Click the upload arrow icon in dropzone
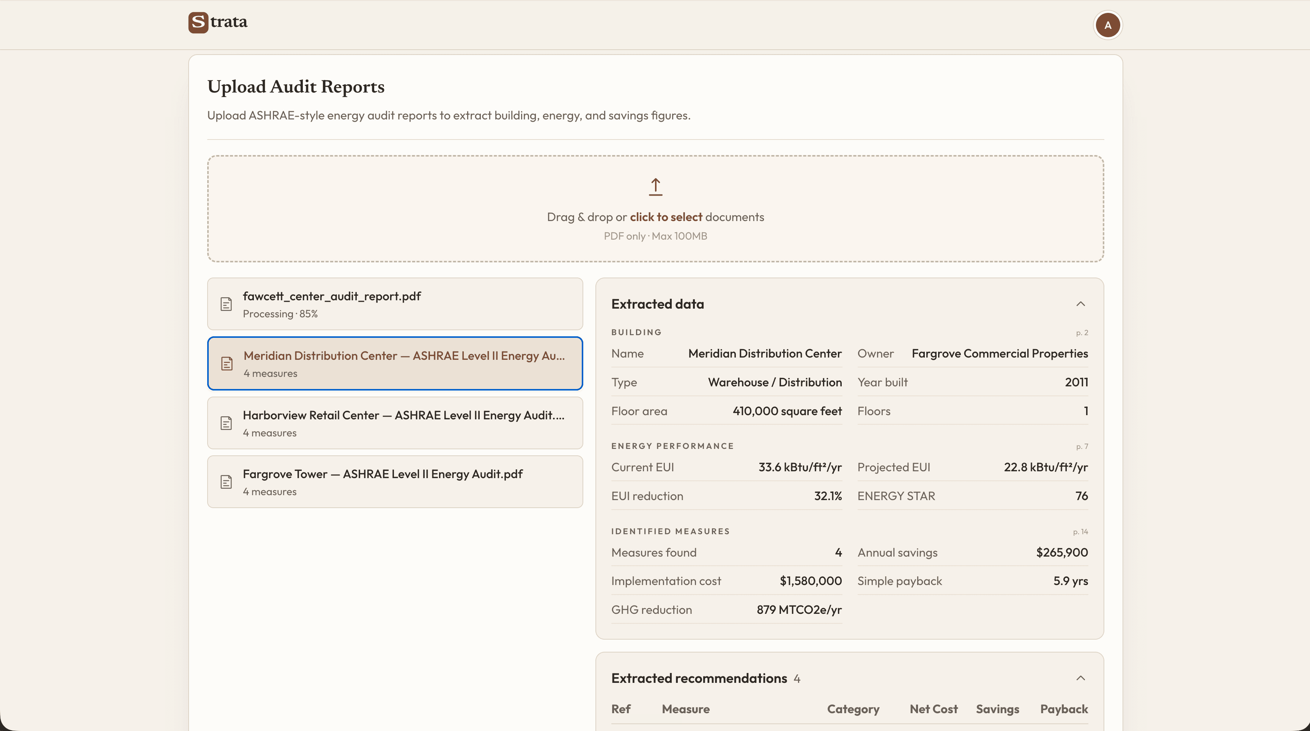The height and width of the screenshot is (731, 1310). point(655,187)
